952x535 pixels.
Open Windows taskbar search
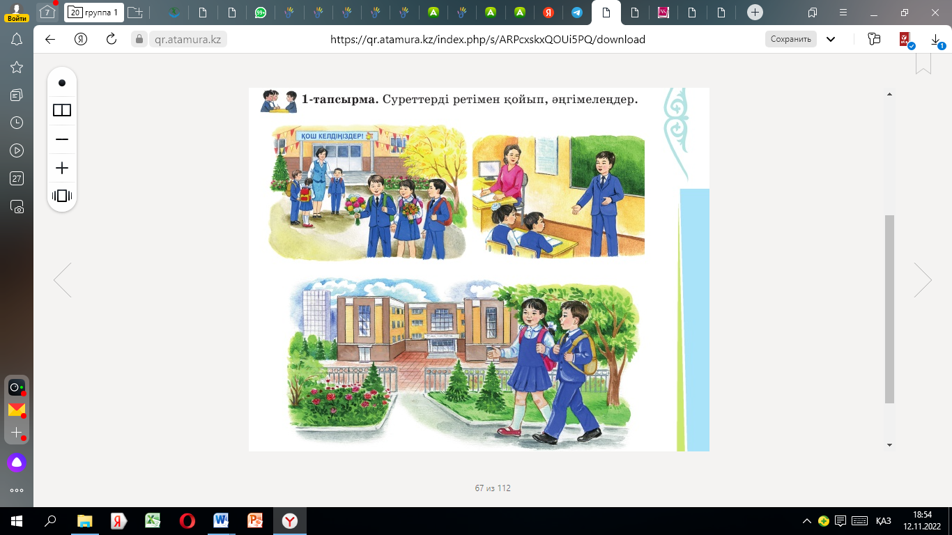50,520
